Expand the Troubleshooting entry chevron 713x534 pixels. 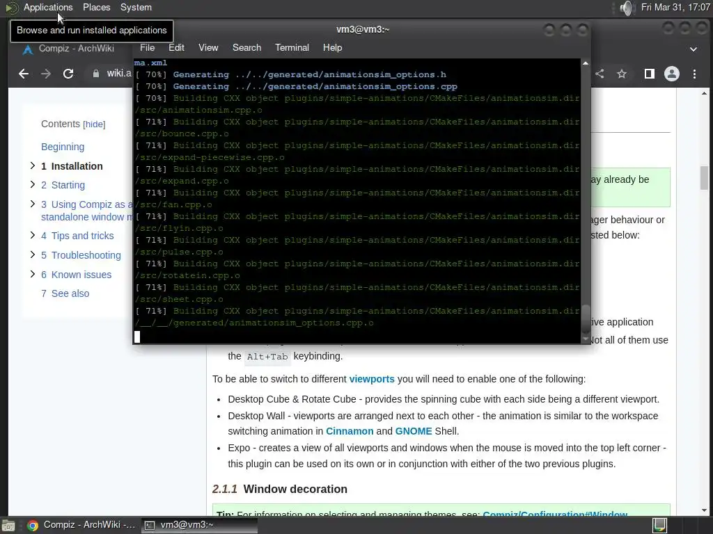[32, 254]
